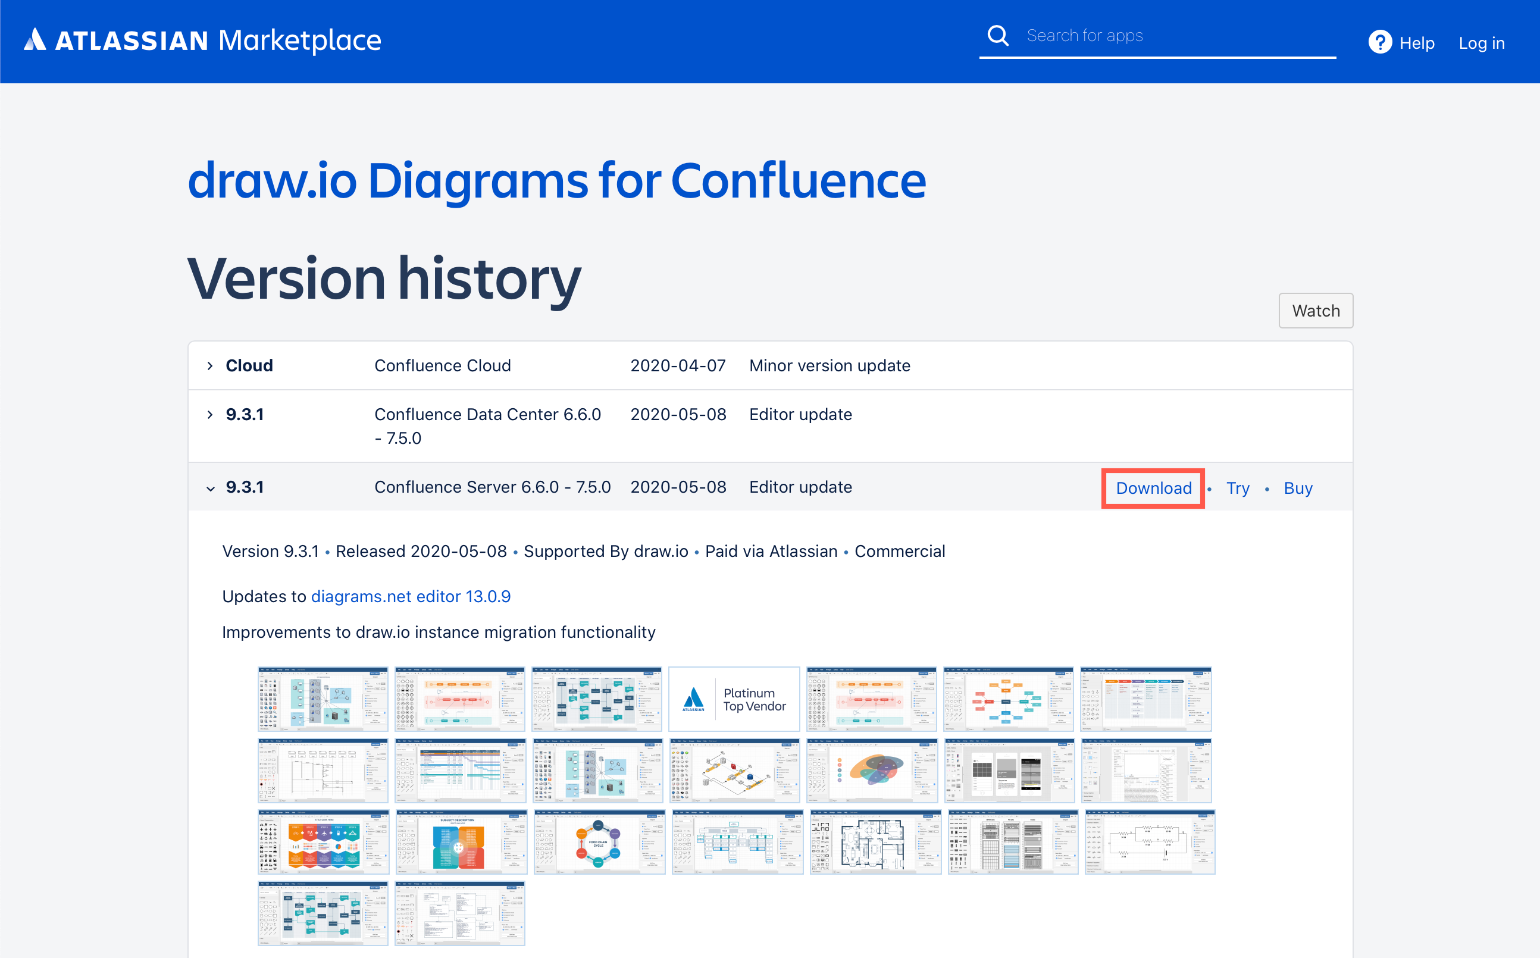Click the Watch button
This screenshot has height=958, width=1540.
click(1316, 311)
